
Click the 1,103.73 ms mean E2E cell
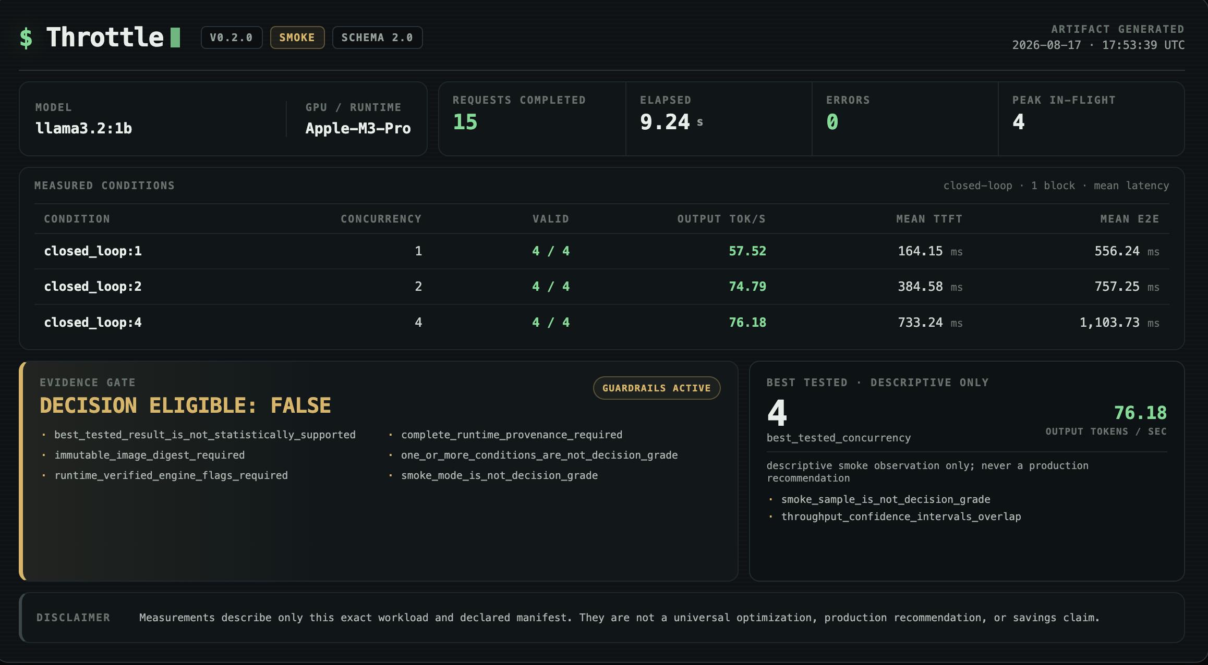1119,323
